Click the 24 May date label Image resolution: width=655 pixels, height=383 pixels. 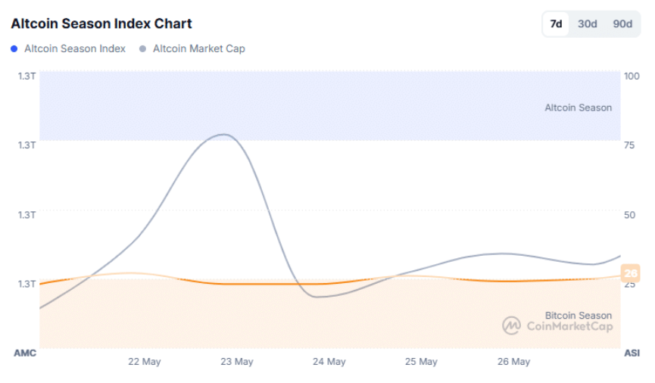(x=329, y=362)
